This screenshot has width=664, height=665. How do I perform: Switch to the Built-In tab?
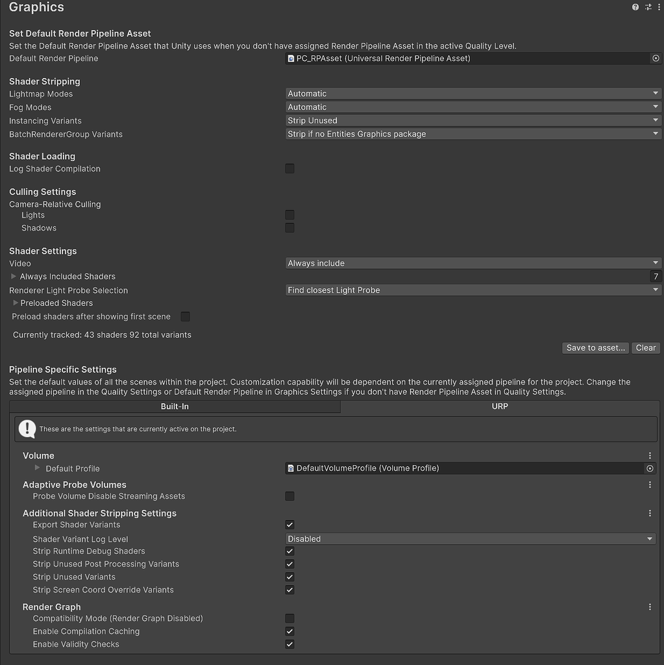tap(174, 406)
